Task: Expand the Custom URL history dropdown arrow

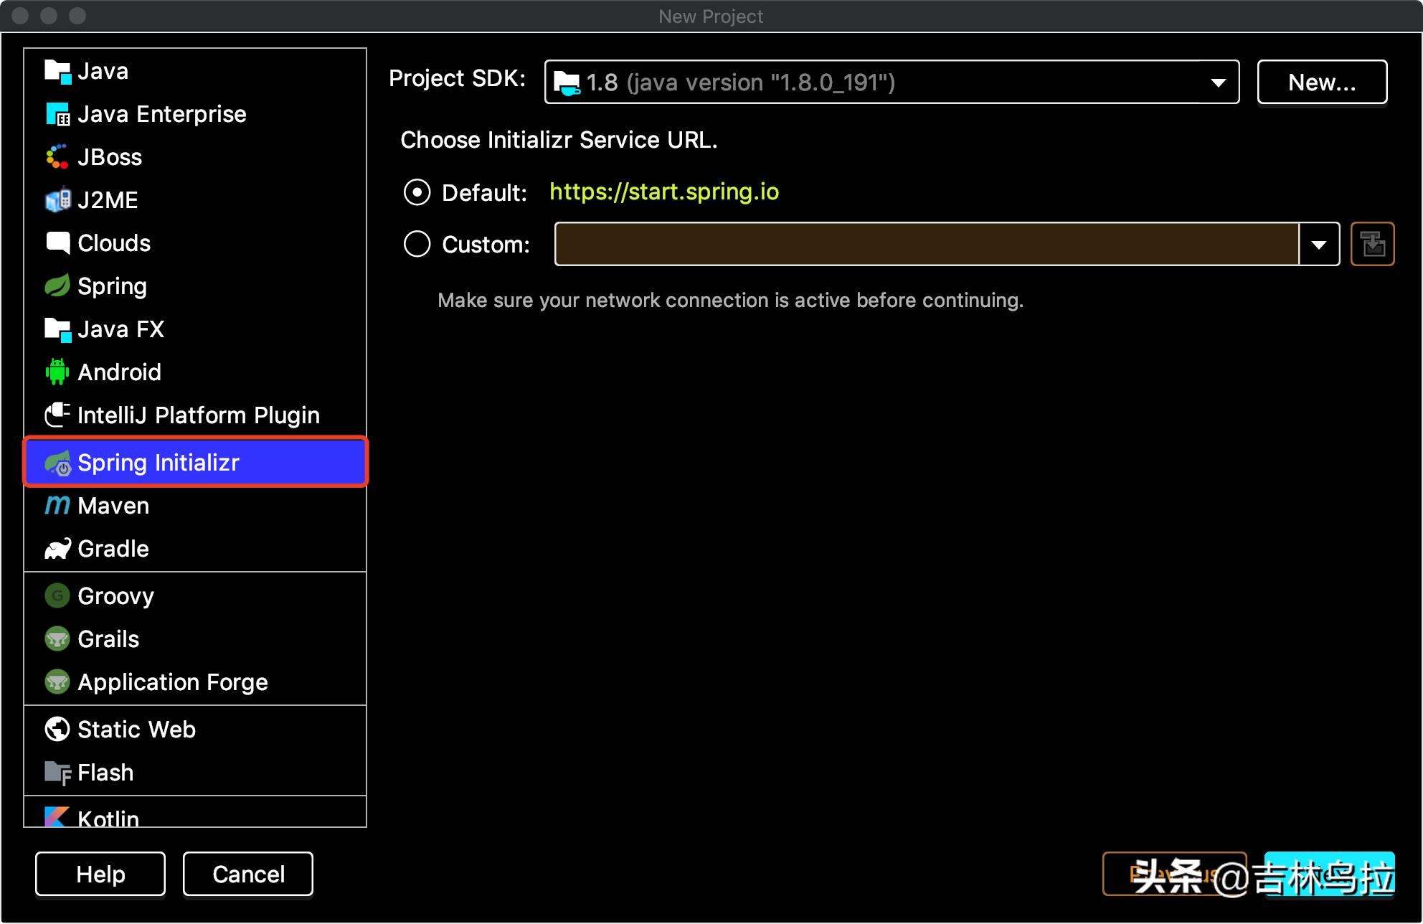Action: (1319, 244)
